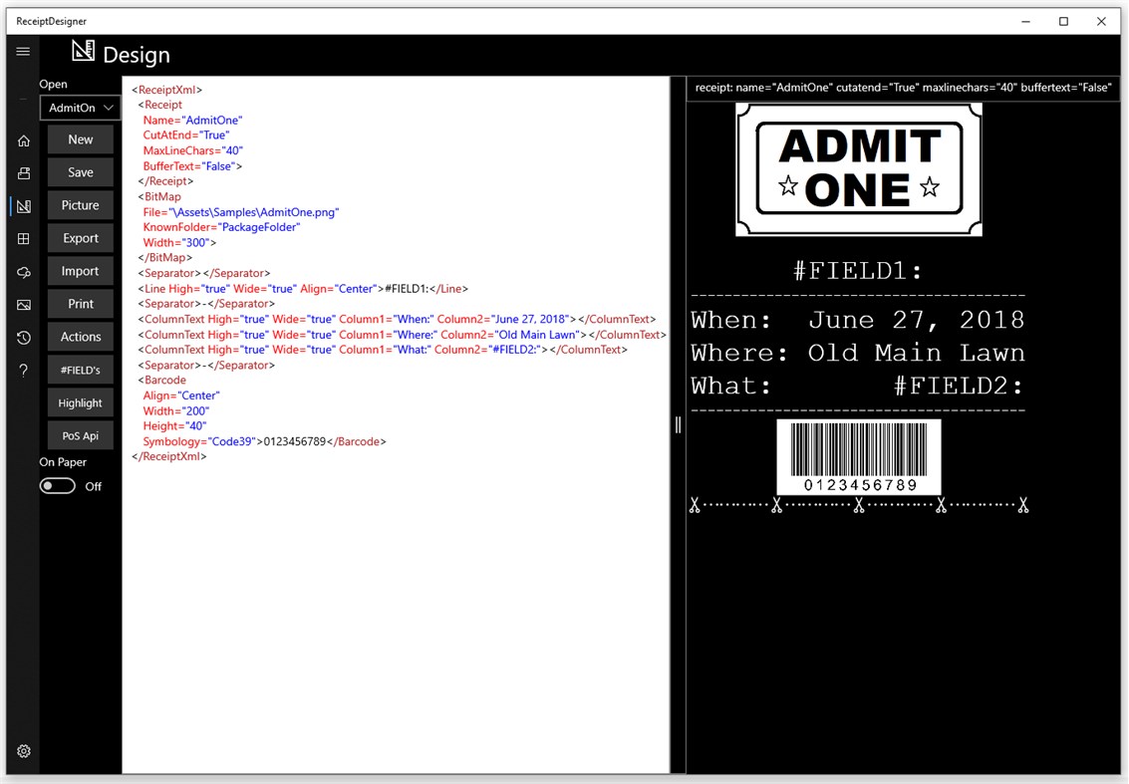The image size is (1129, 784).
Task: Open the history clock icon
Action: pyautogui.click(x=23, y=337)
